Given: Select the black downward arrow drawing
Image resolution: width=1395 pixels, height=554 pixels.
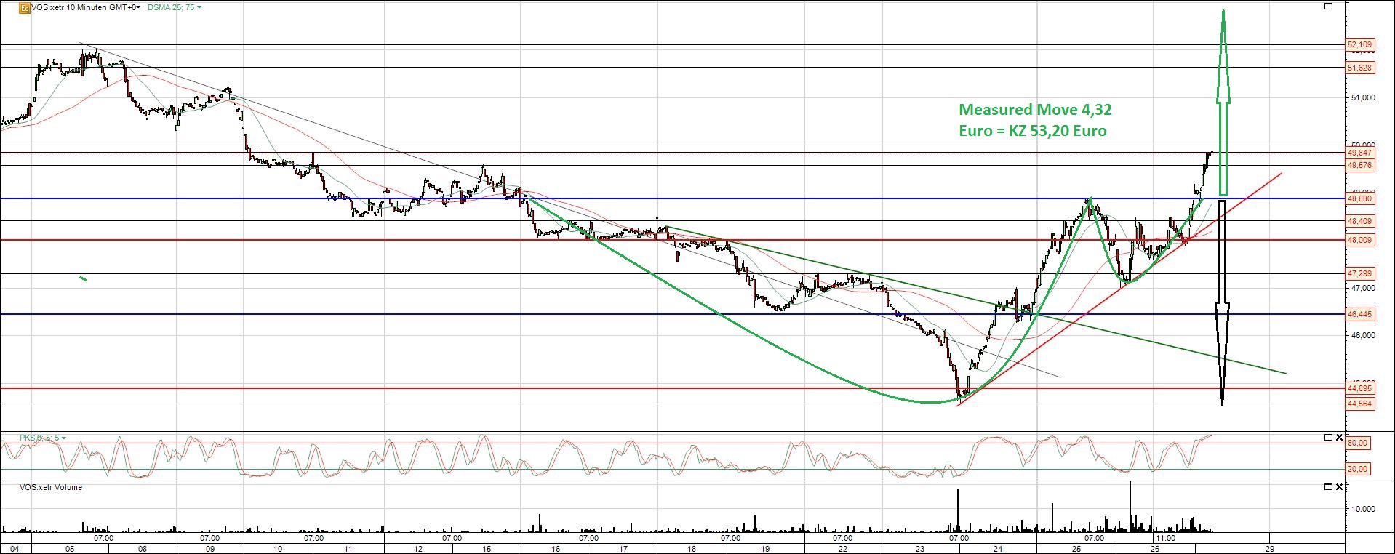Looking at the screenshot, I should (1222, 305).
